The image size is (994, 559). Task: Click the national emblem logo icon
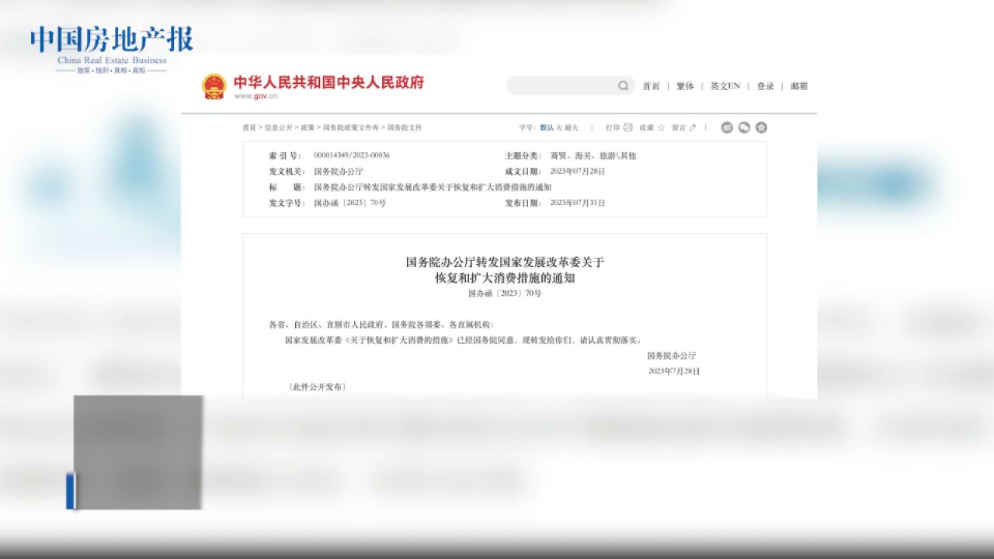tap(214, 87)
